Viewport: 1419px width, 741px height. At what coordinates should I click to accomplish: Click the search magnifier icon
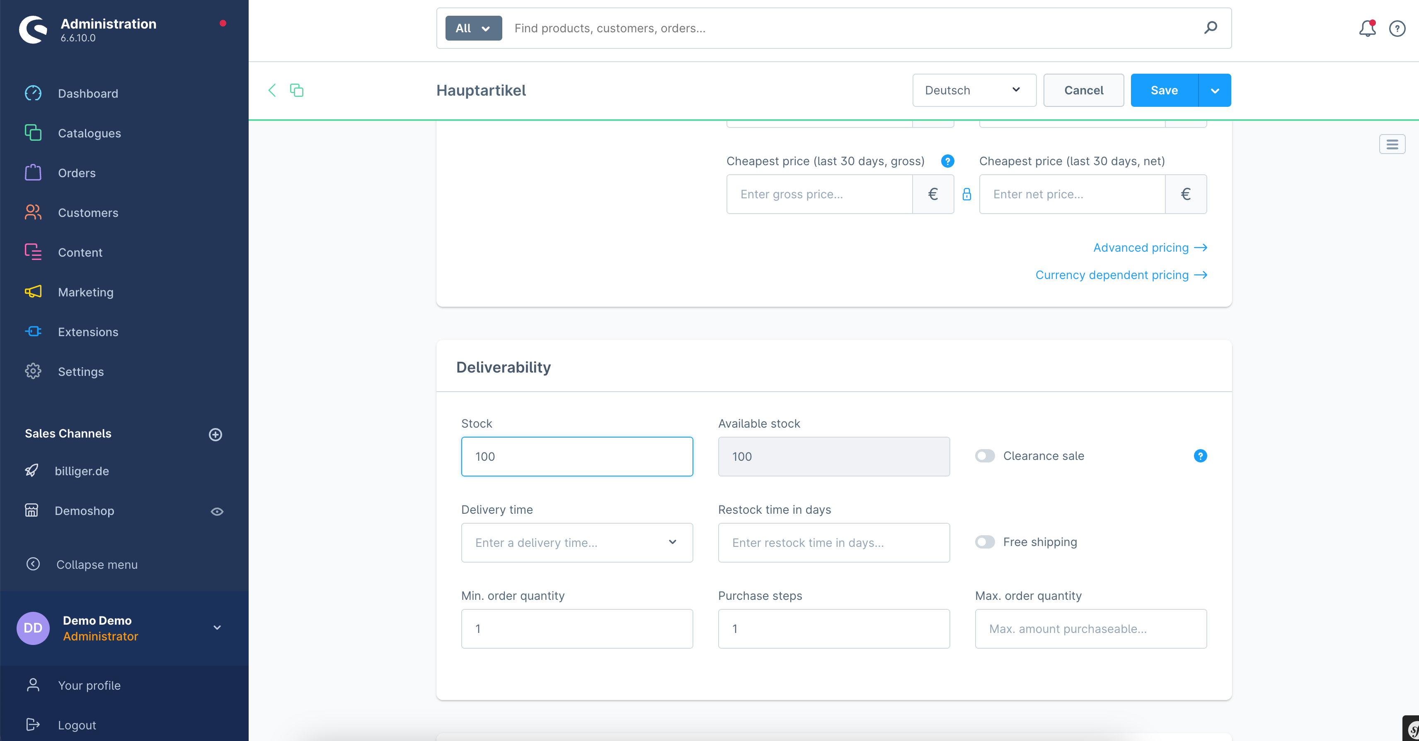click(1210, 27)
